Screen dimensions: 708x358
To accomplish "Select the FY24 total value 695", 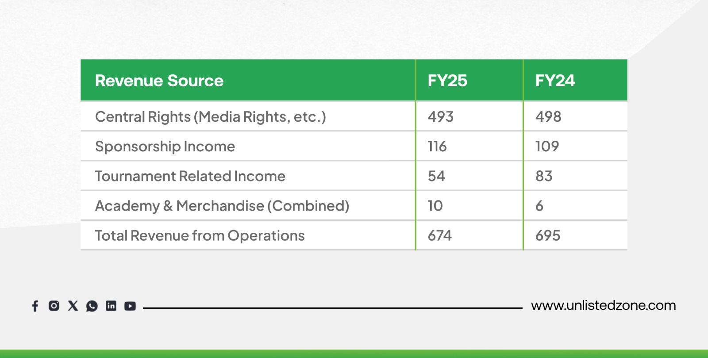I will [x=548, y=235].
